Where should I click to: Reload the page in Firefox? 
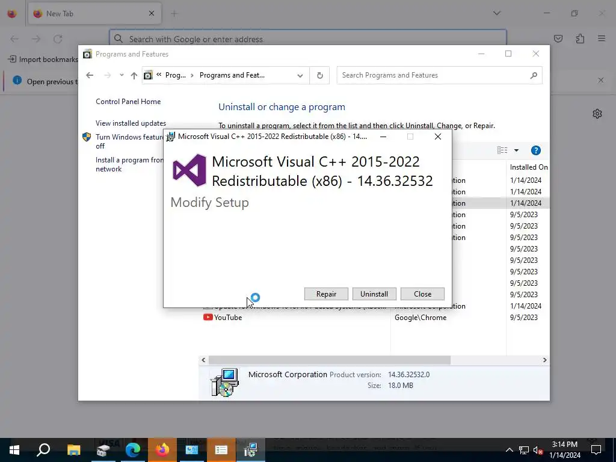[x=58, y=39]
